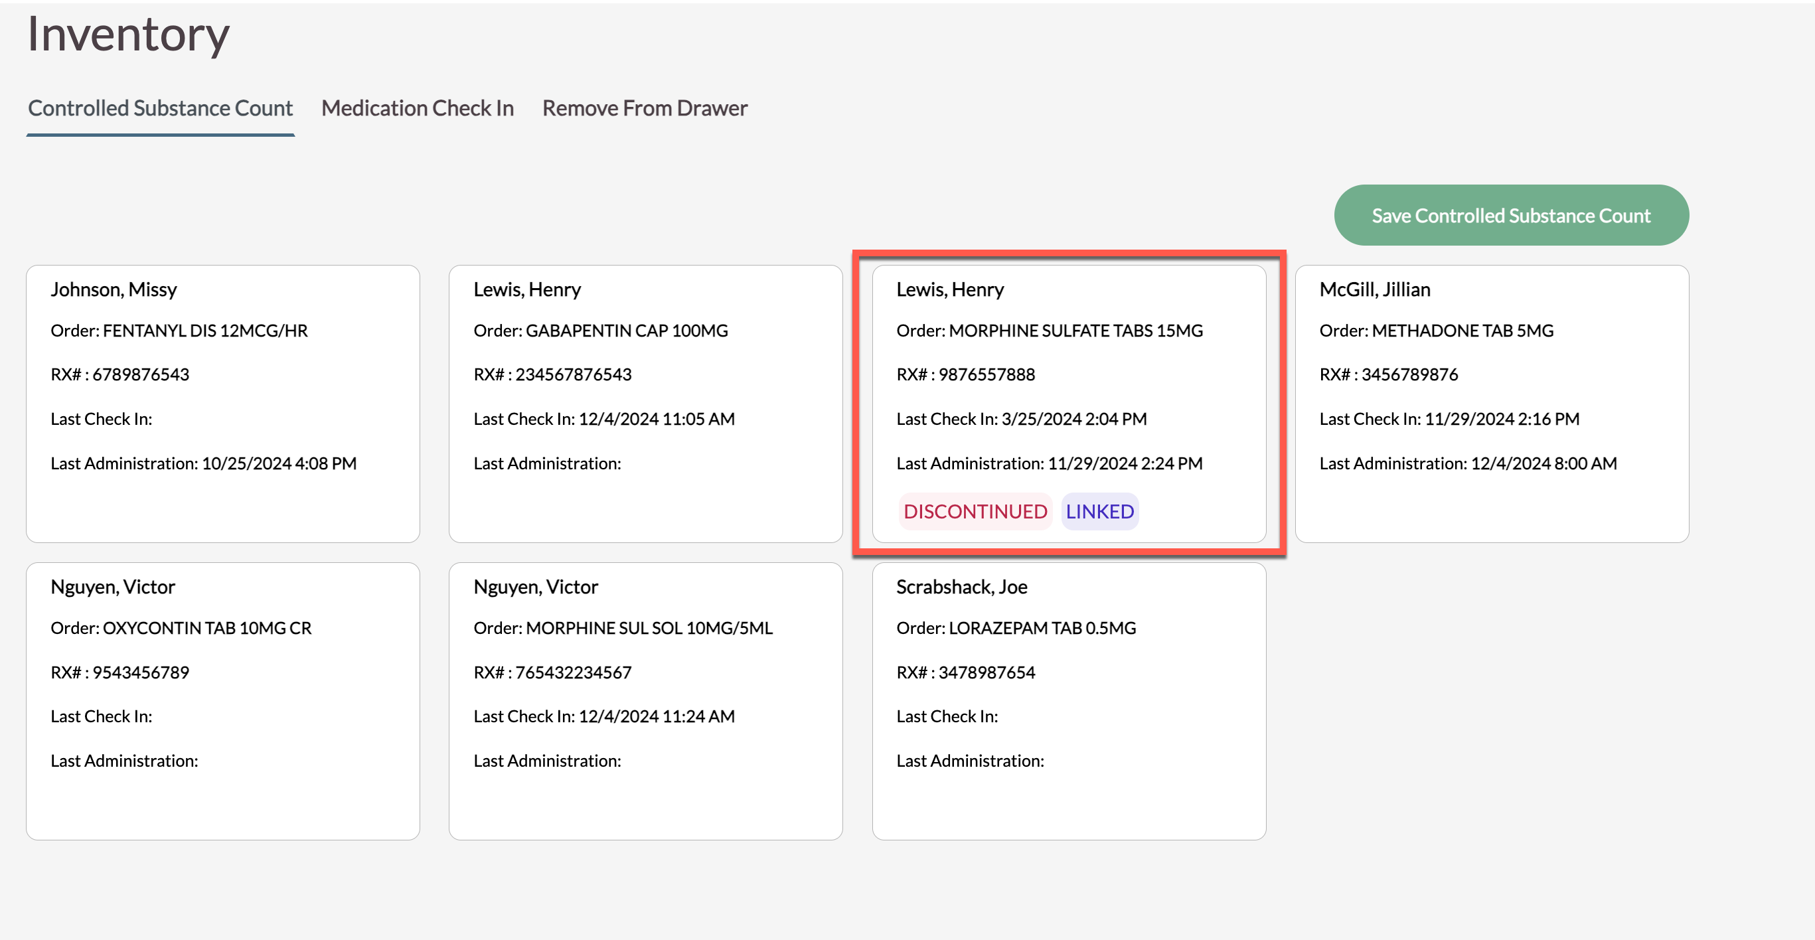Click Last Administration 10/25/2024 4:08 PM
The height and width of the screenshot is (940, 1815).
(203, 463)
